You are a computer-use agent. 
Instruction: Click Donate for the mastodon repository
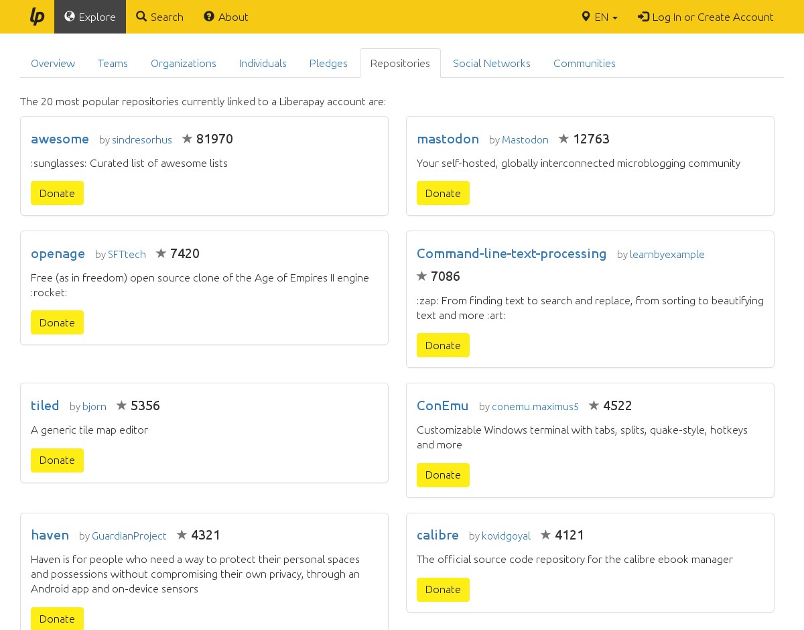click(443, 193)
